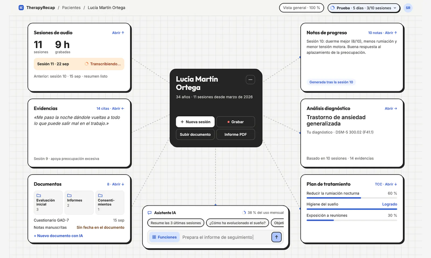Open Vista general 100 % zoom control

point(301,8)
